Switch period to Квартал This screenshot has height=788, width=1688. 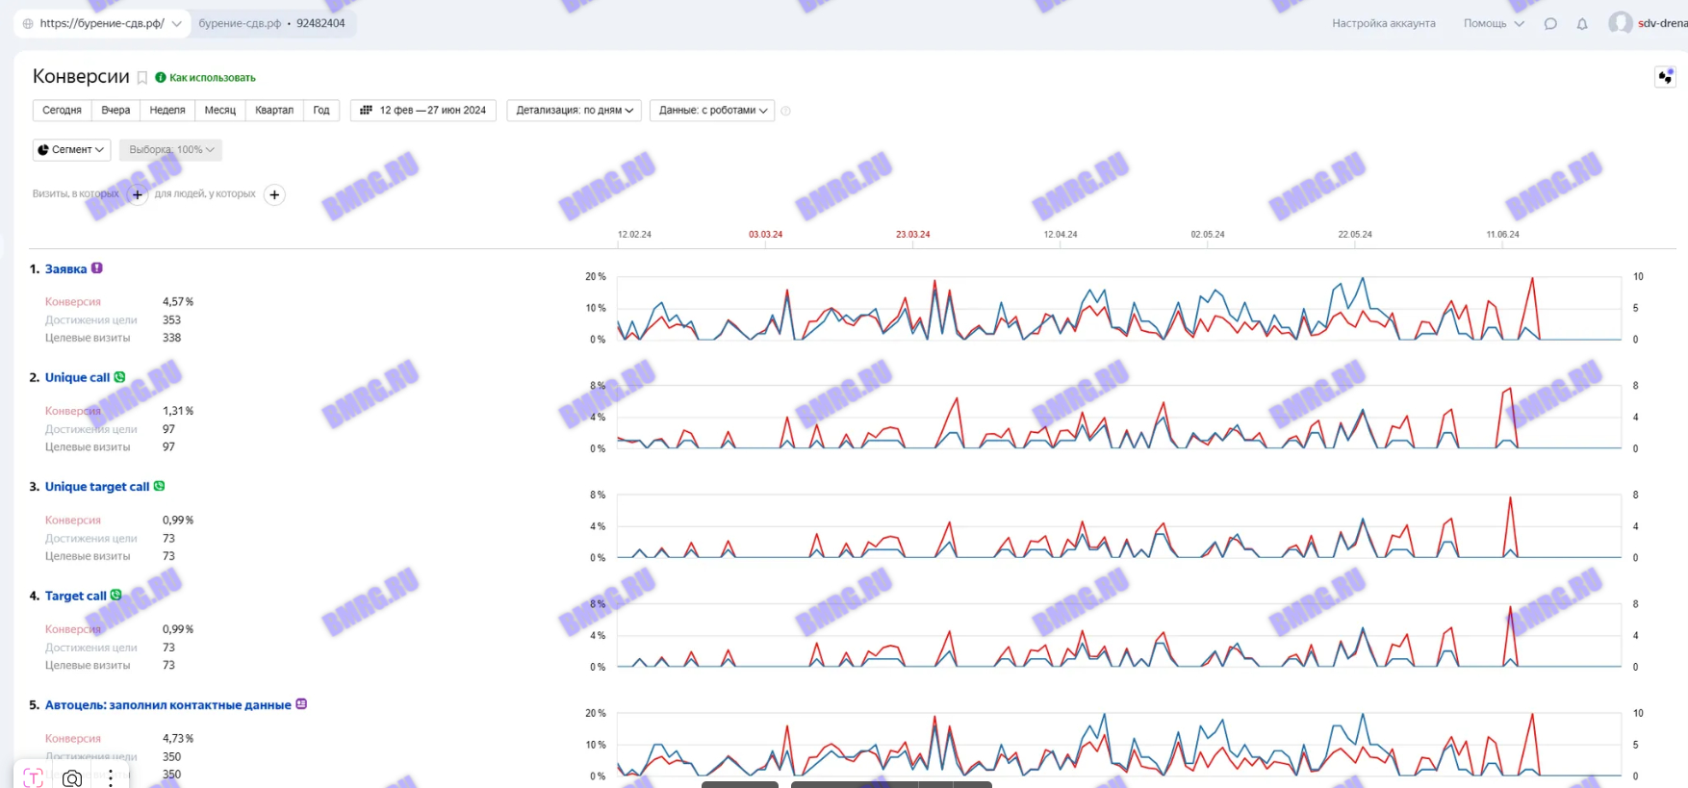click(274, 111)
